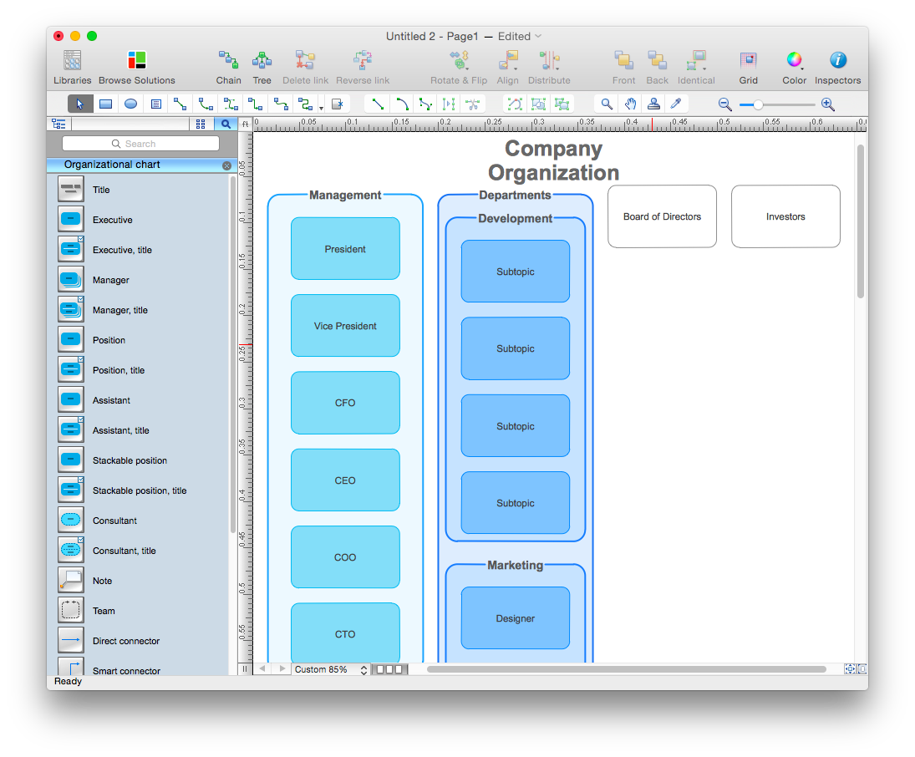Open the Custom 85% zoom dropdown
The image size is (915, 757).
click(x=330, y=669)
